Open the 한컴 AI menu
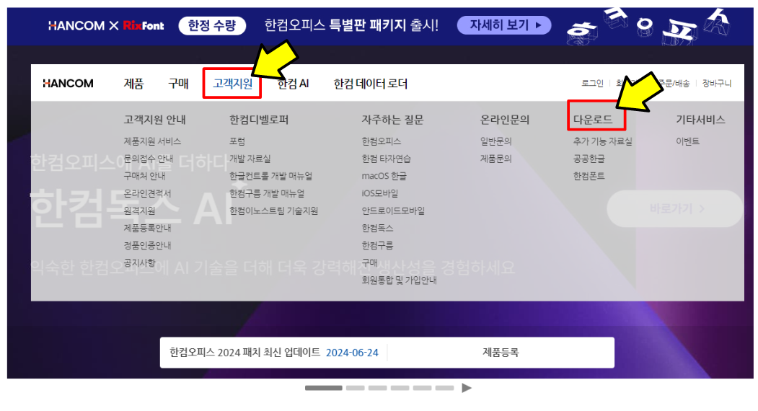758x411 pixels. [293, 84]
